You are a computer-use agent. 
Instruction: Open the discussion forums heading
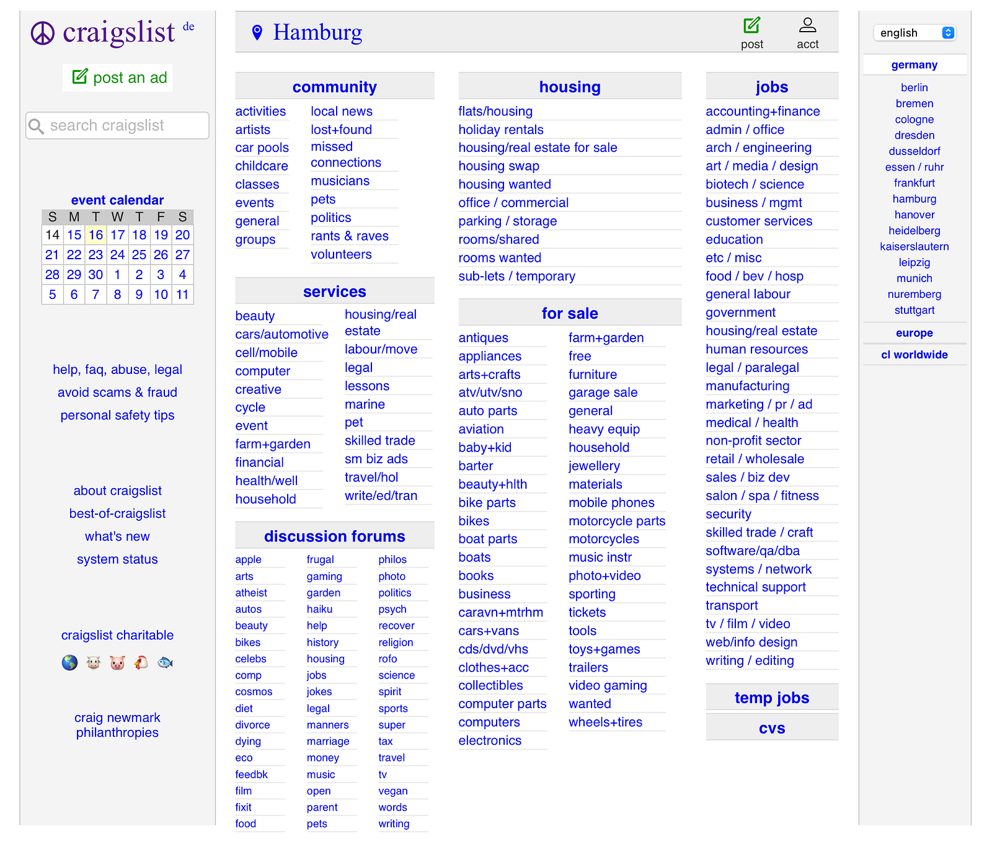[x=334, y=536]
